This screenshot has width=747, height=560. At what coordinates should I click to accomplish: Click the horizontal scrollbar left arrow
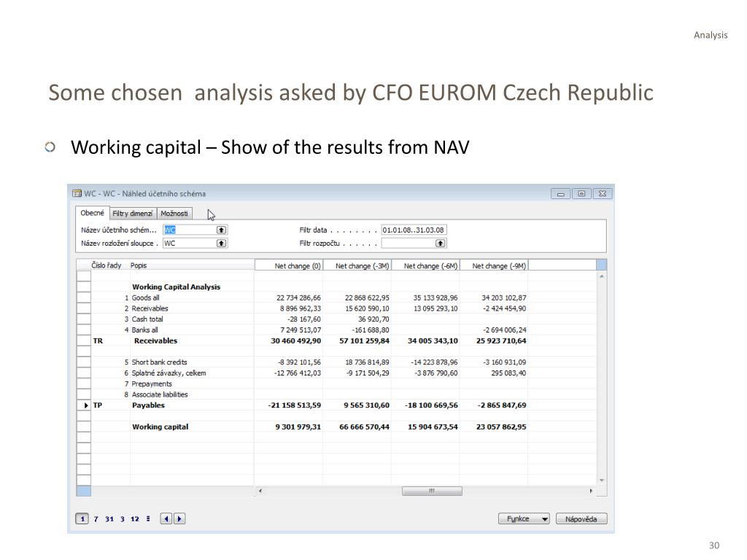point(260,491)
